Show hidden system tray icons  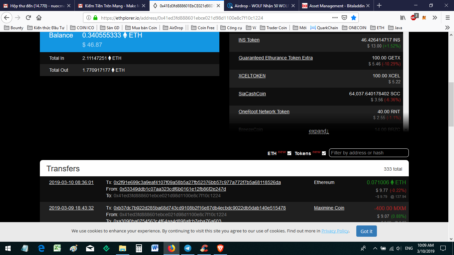(375, 248)
